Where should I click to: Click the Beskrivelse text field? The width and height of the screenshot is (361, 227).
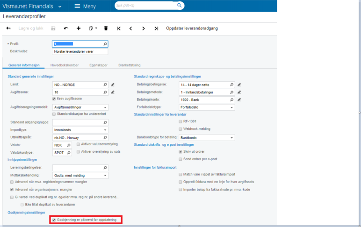coord(80,51)
